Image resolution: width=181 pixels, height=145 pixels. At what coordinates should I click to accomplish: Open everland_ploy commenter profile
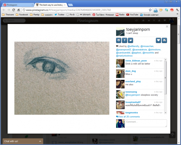(x=133, y=82)
